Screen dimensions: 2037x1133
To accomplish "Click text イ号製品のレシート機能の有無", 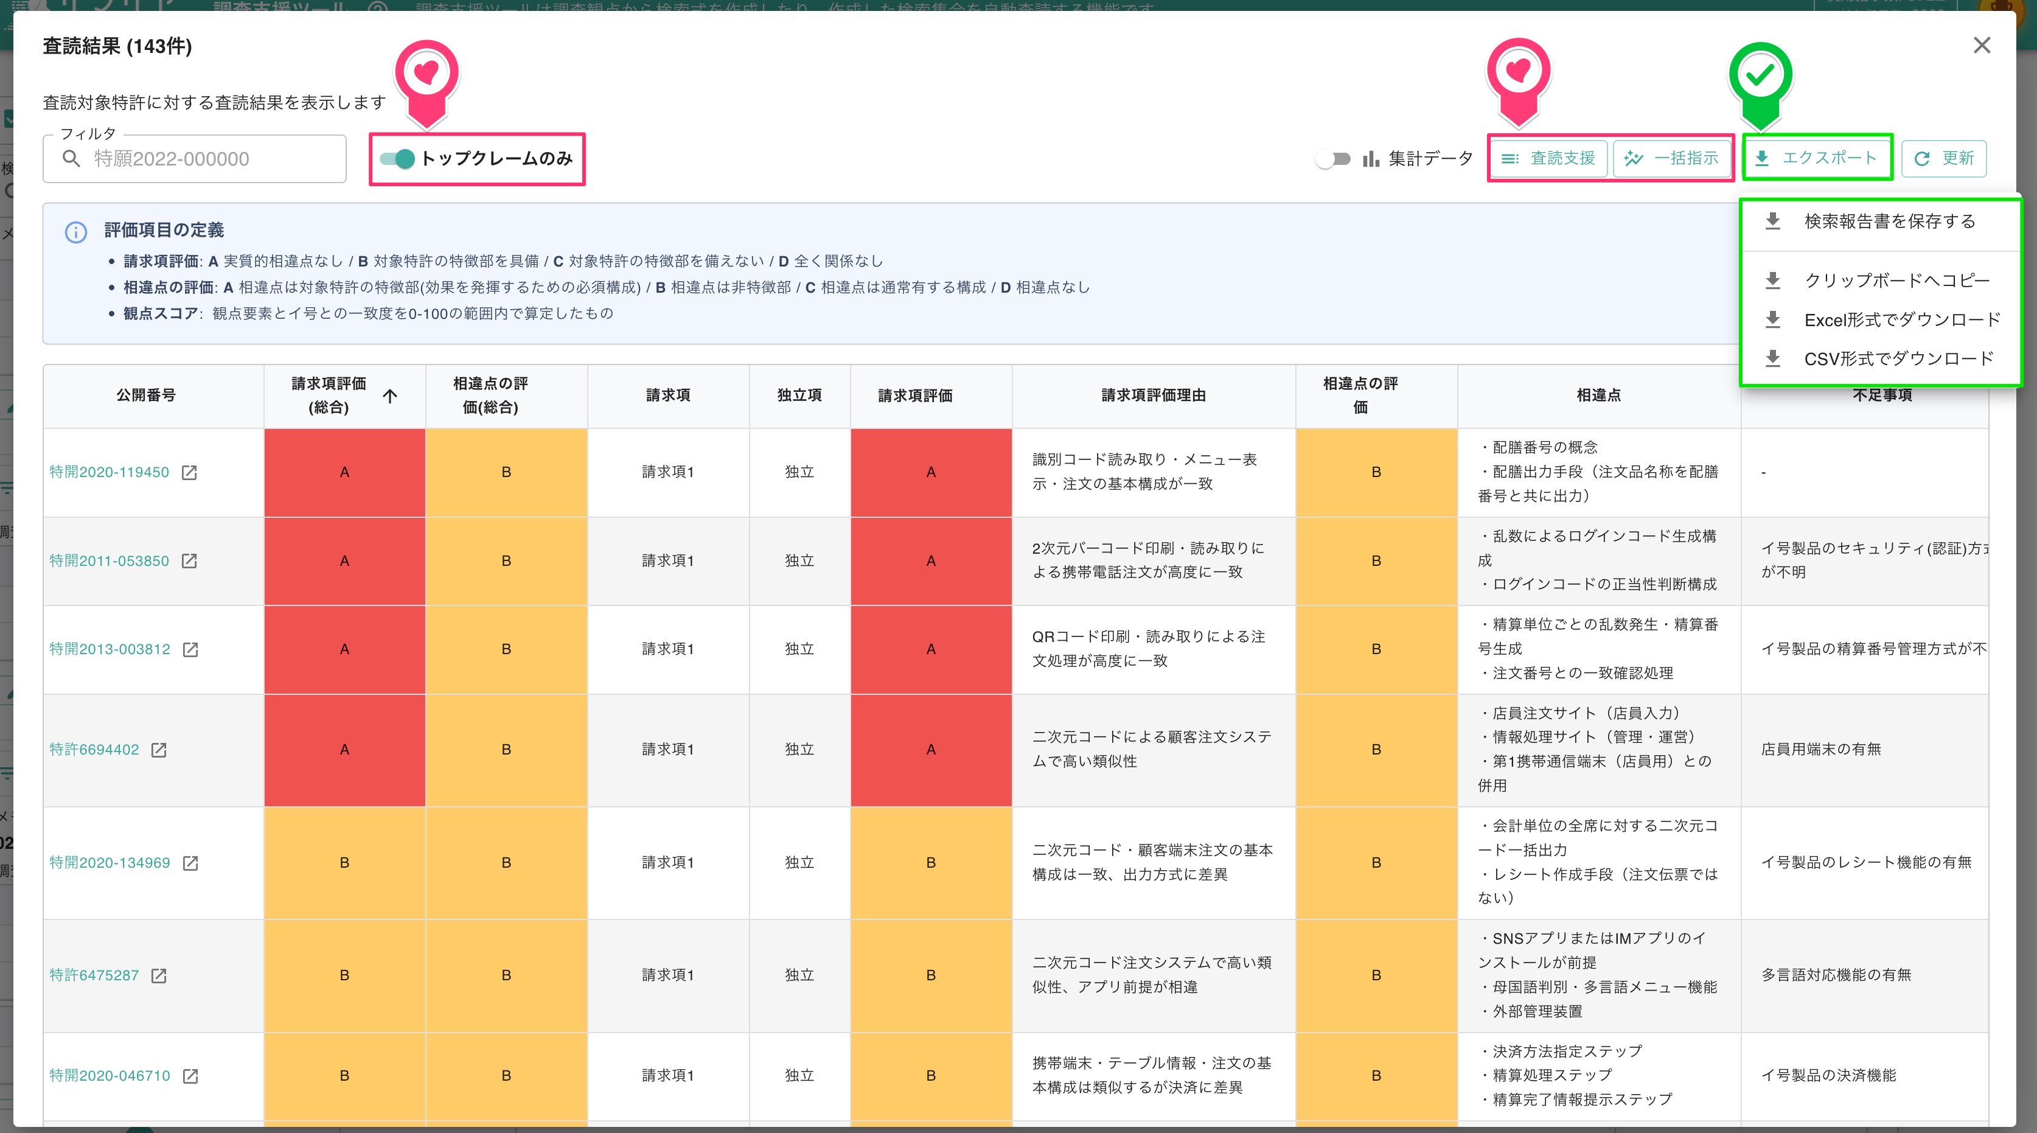I will 1866,863.
